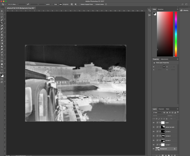
Task: Hide the Invert layer
Action: click(x=153, y=123)
